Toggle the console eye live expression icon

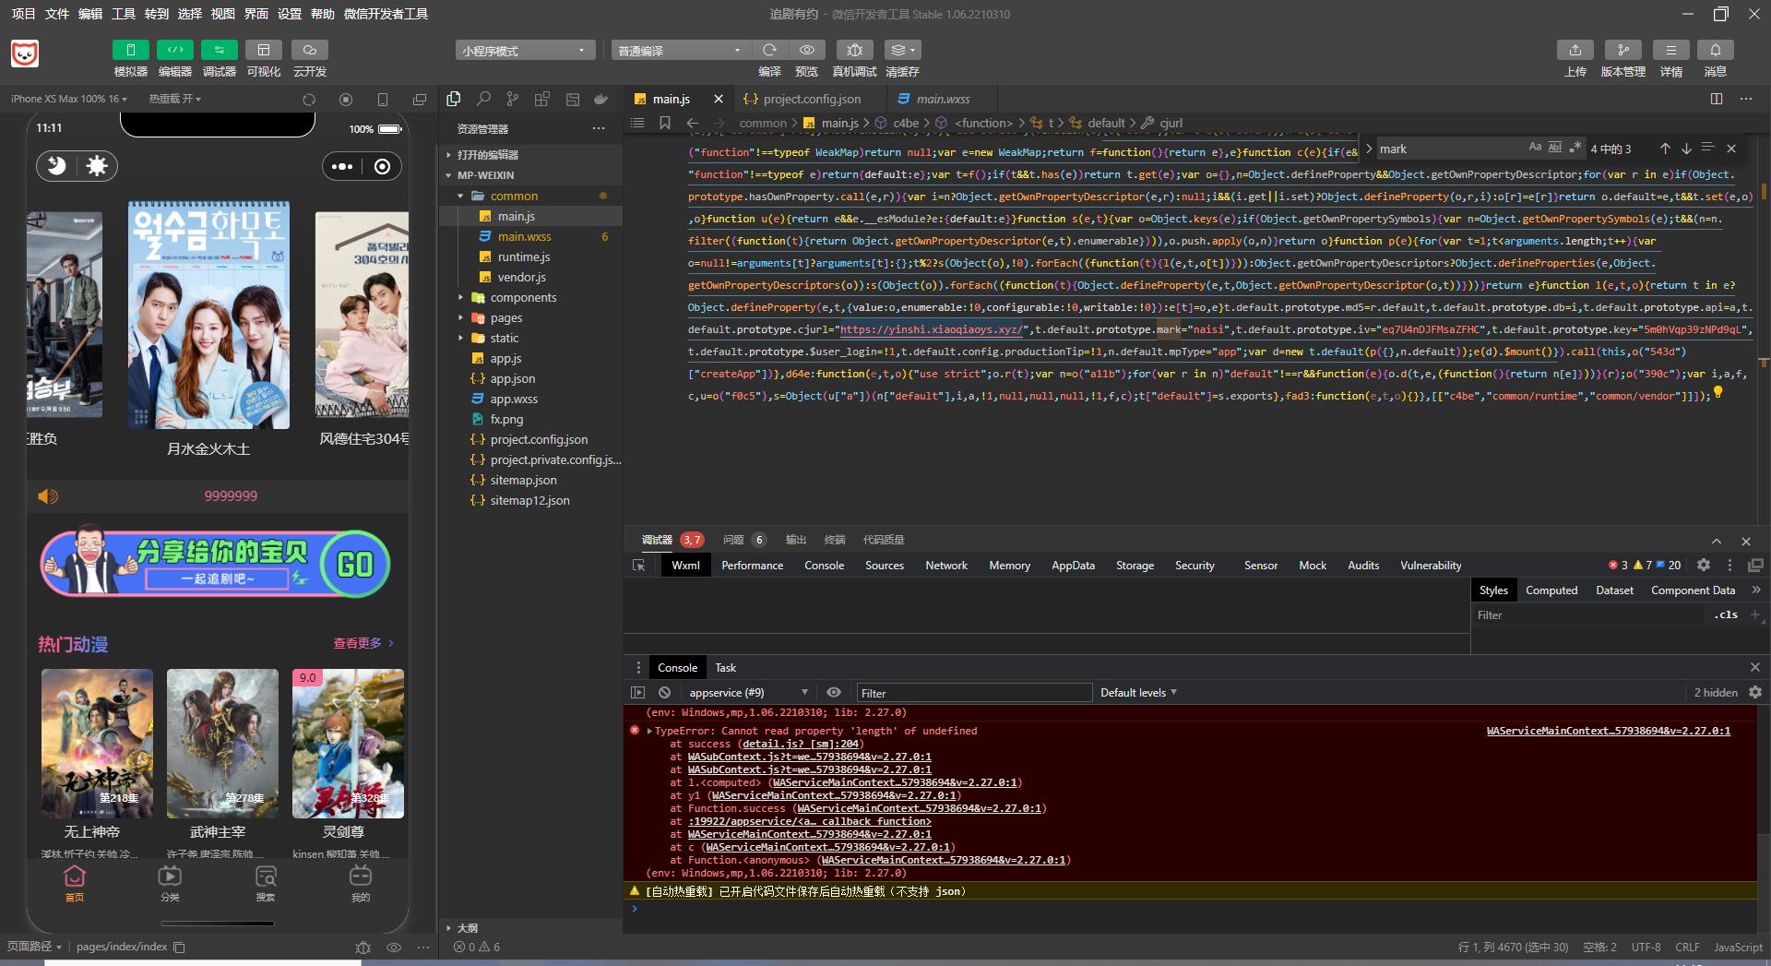coord(834,693)
